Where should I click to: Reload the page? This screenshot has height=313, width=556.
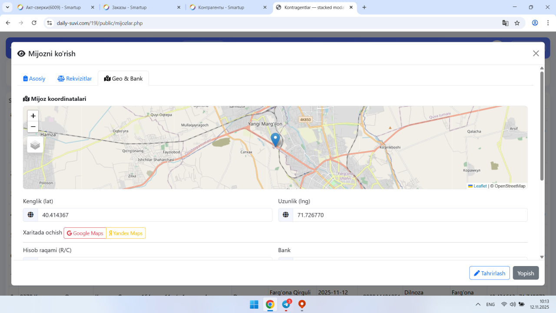click(34, 23)
